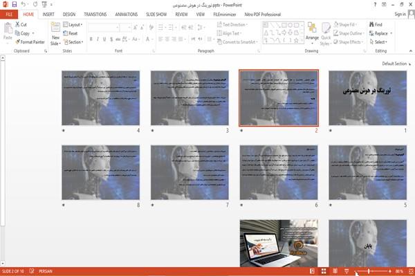415x276 pixels.
Task: Click Sign in link
Action: tap(400, 15)
